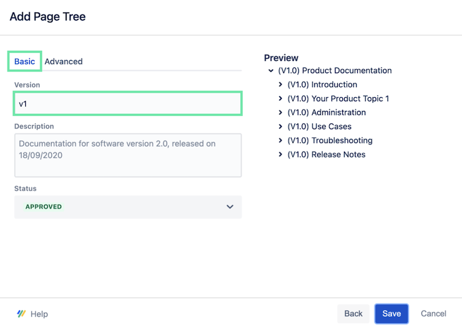
Task: Expand the (V1.0) Introduction node
Action: (280, 85)
